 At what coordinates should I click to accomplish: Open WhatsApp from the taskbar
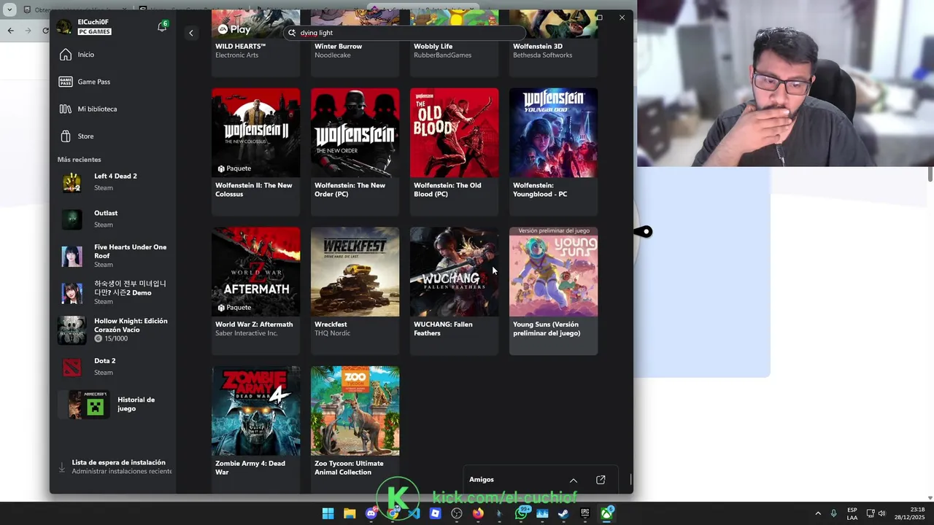click(x=521, y=513)
